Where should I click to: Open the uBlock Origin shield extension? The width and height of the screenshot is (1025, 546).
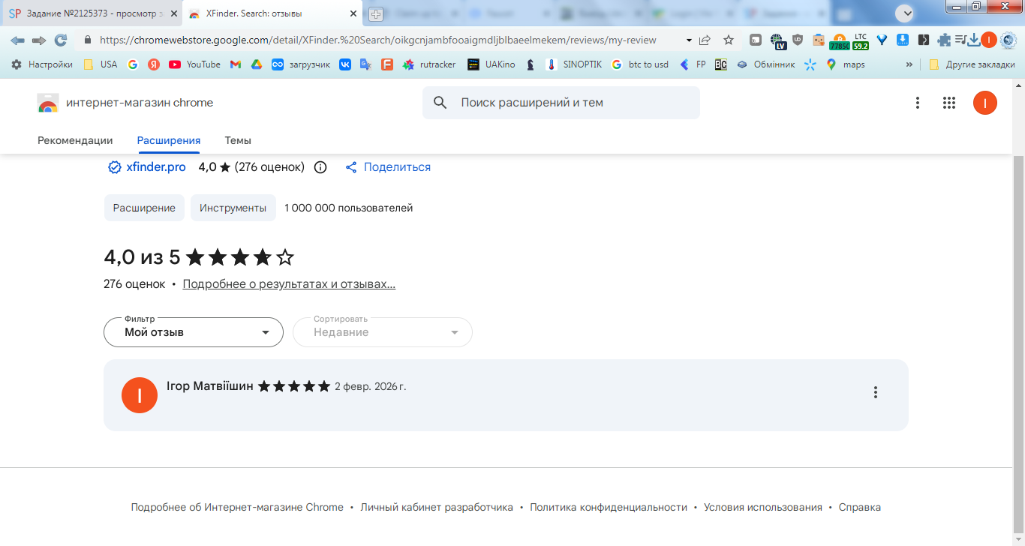pyautogui.click(x=798, y=40)
